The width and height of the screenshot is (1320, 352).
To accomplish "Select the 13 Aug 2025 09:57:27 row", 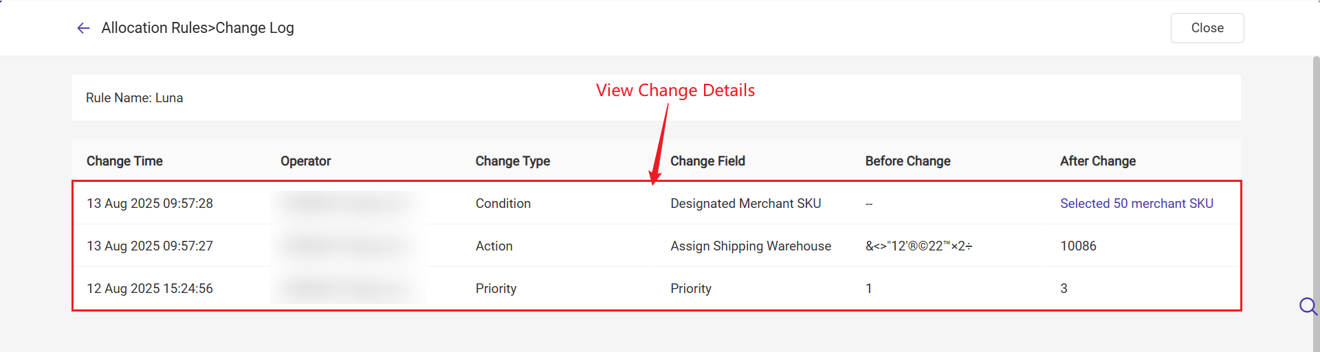I will [657, 246].
